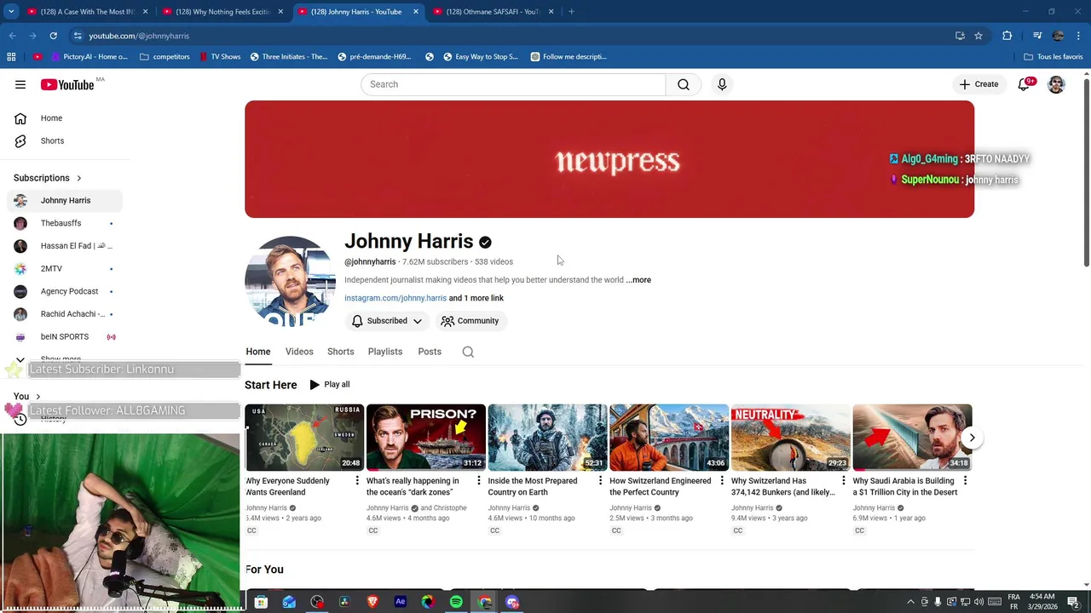Screen dimensions: 1091x613
Task: Open options for Inside the Most Prepared Country video
Action: pyautogui.click(x=600, y=481)
